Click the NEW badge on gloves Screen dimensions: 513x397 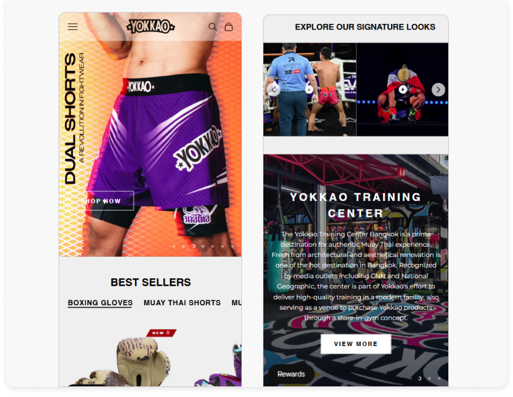click(162, 333)
